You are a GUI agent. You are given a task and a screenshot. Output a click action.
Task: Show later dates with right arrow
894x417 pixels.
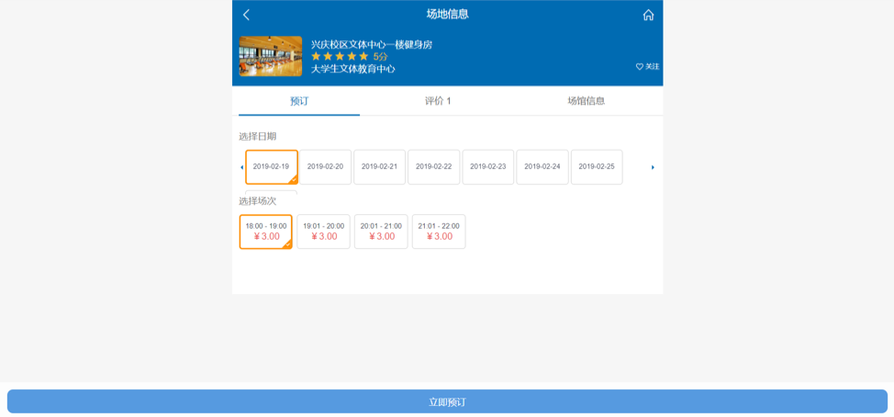point(653,167)
